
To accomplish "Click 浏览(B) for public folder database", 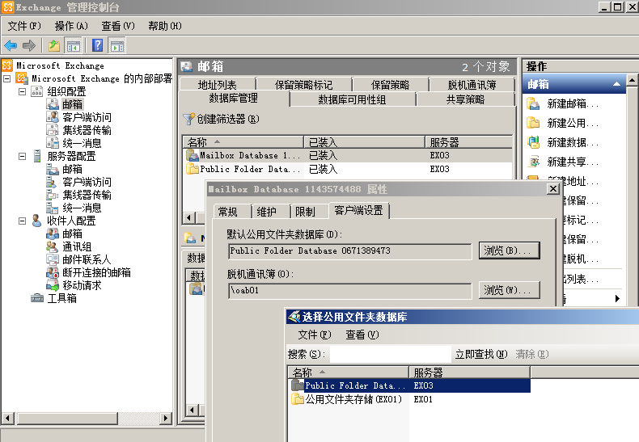I will click(x=510, y=250).
